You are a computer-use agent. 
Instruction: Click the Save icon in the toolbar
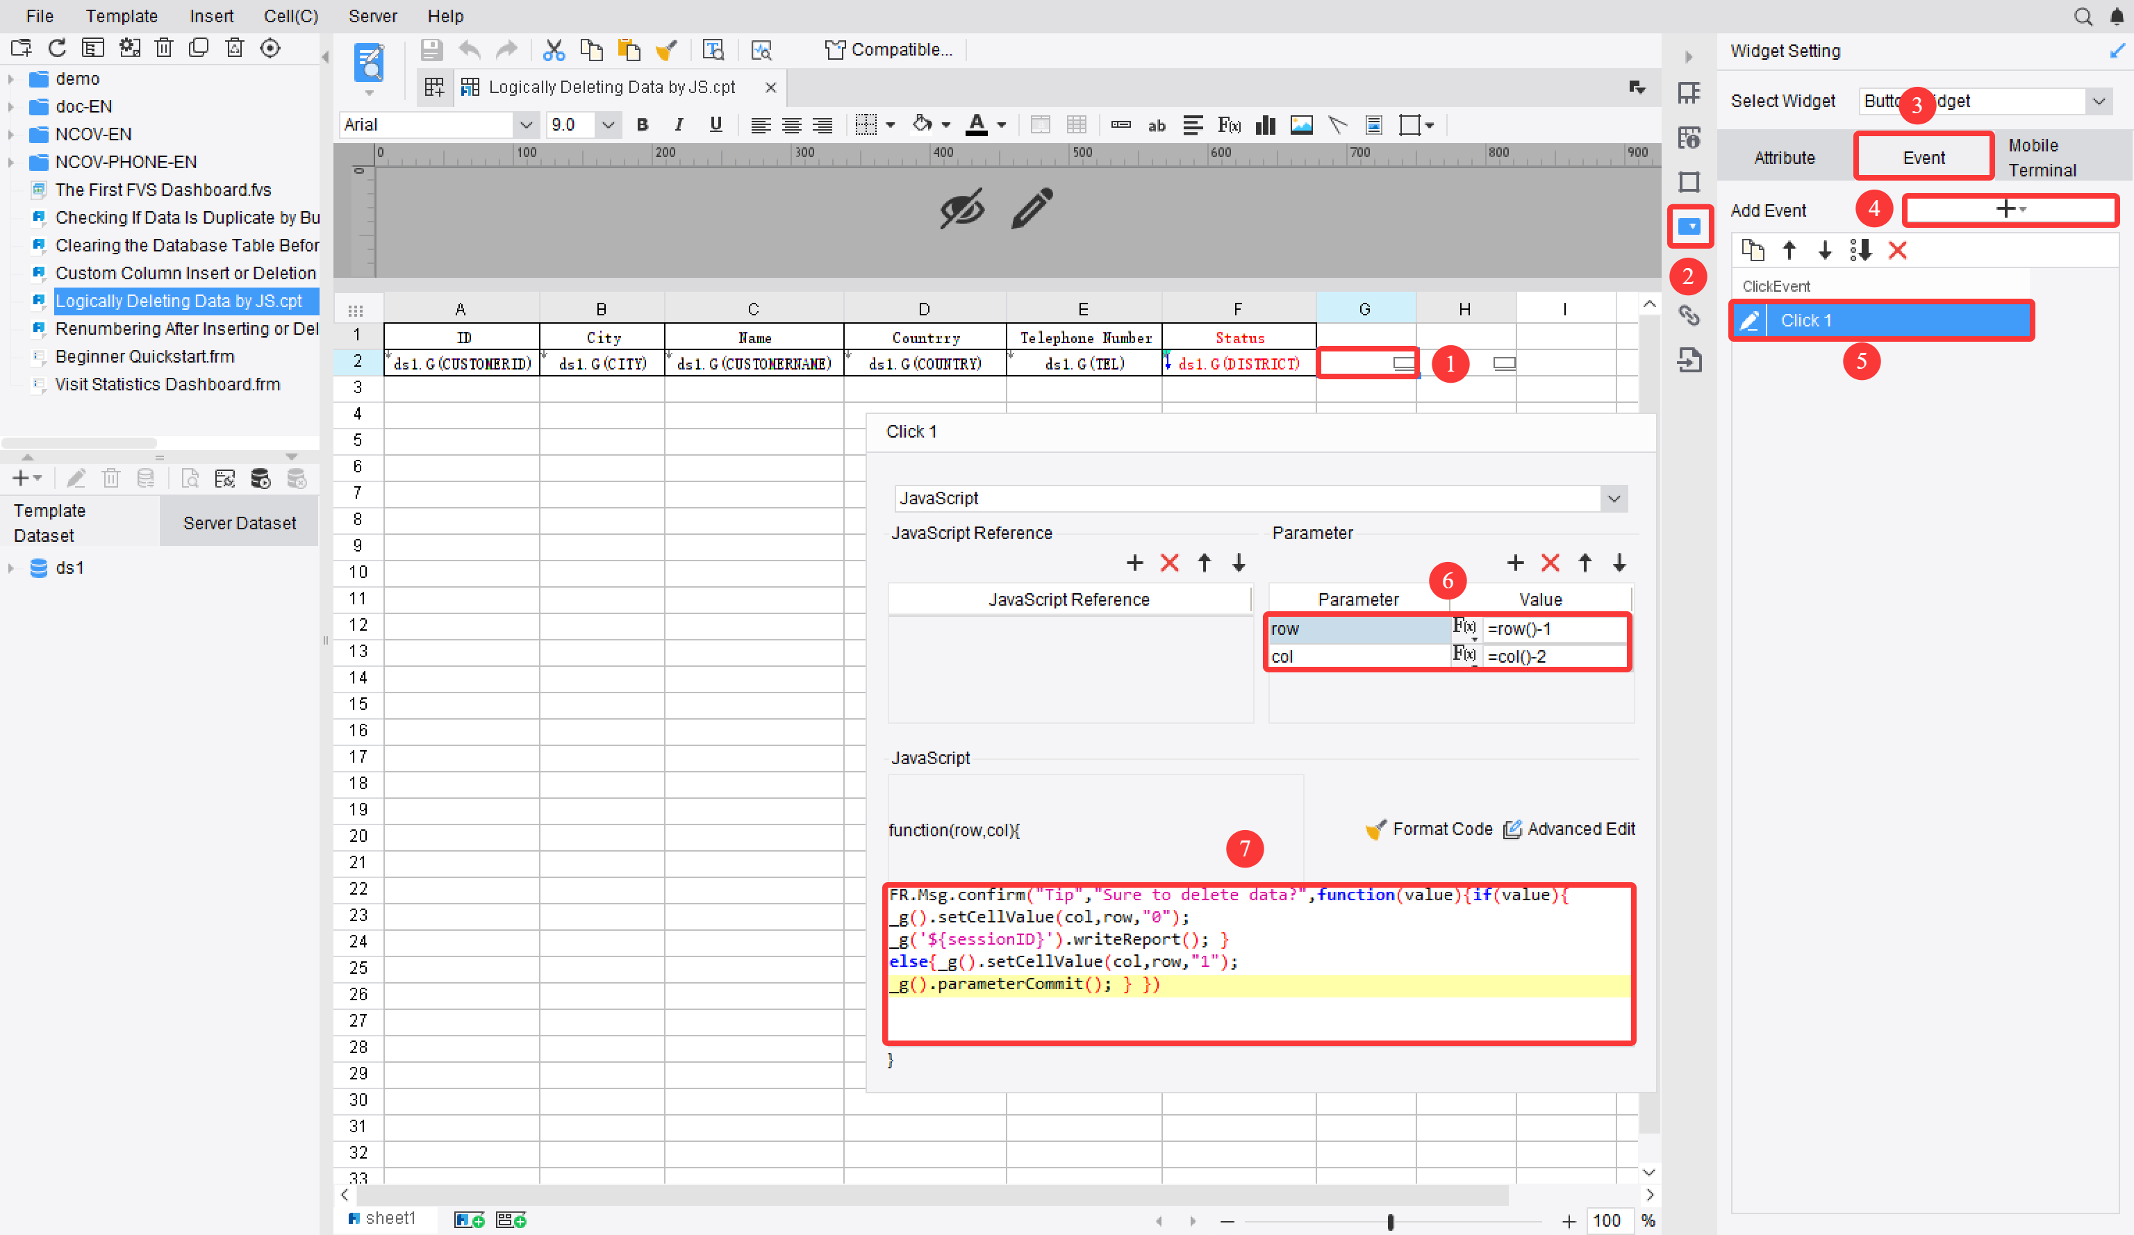coord(432,49)
